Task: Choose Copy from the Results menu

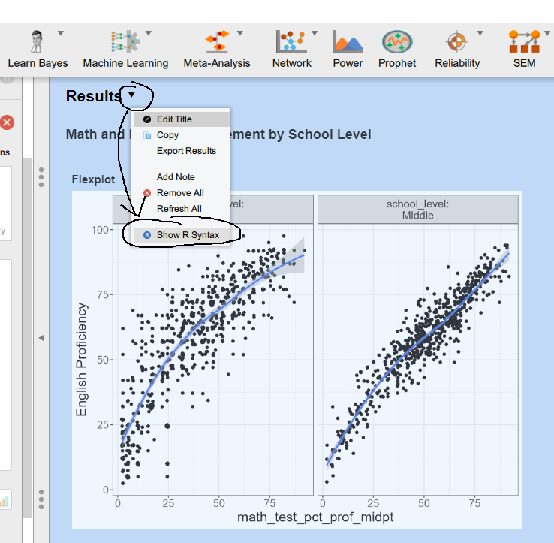Action: tap(182, 135)
